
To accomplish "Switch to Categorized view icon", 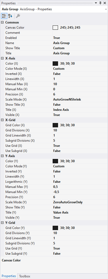I will (x=4, y=16).
